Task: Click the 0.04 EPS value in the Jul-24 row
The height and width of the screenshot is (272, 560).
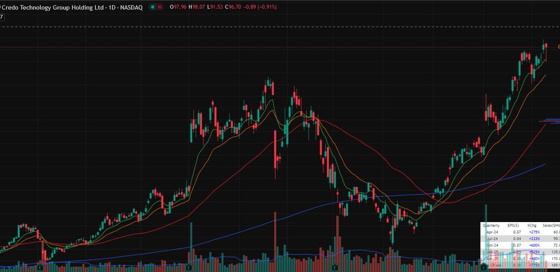Action: (517, 238)
